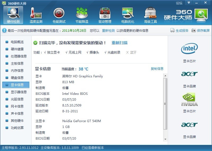Open the title bar dropdown arrow menu
This screenshot has height=151, width=212.
point(189,3)
